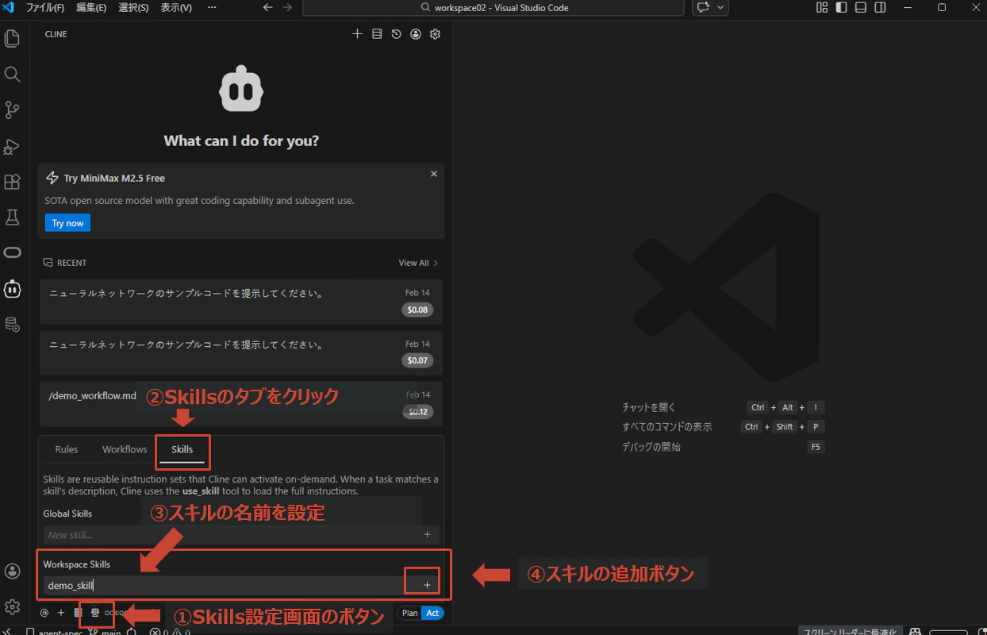Switch Cline to Plan mode
Screen dimensions: 987x635
[x=409, y=613]
